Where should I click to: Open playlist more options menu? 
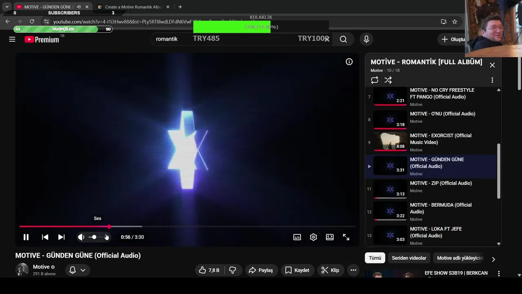coord(492,80)
